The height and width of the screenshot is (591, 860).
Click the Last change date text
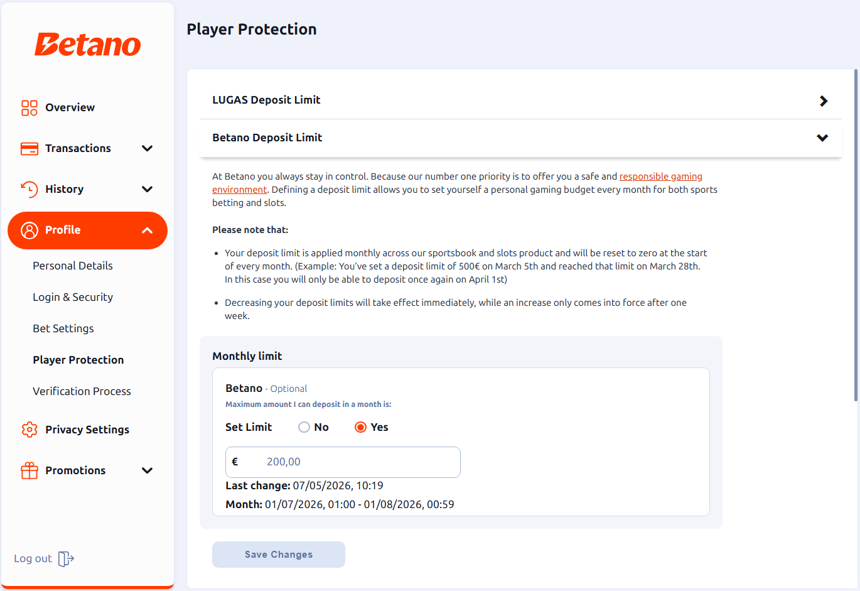[x=304, y=485]
